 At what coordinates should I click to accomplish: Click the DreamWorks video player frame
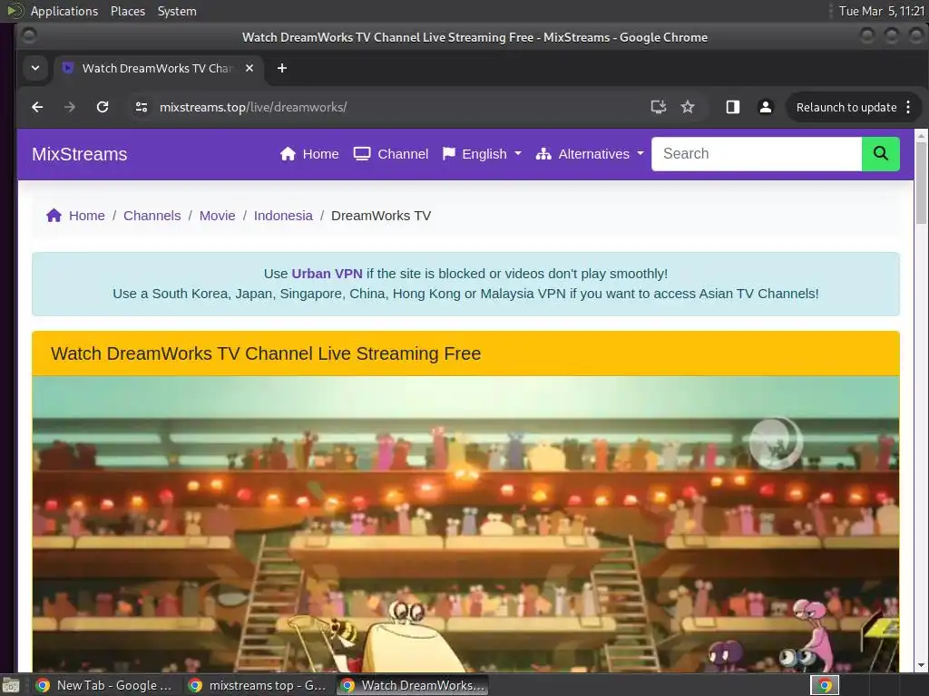(465, 524)
